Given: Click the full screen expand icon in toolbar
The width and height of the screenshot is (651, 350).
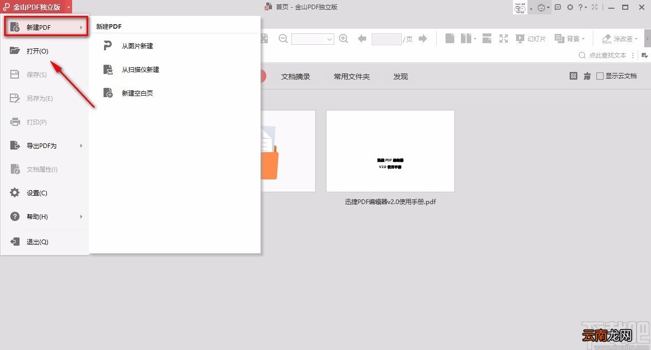Looking at the screenshot, I should pos(504,39).
